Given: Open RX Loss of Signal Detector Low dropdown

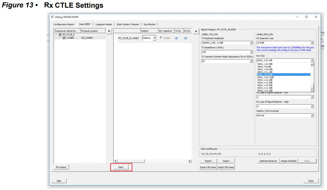Looking at the screenshot, I should tap(312, 97).
